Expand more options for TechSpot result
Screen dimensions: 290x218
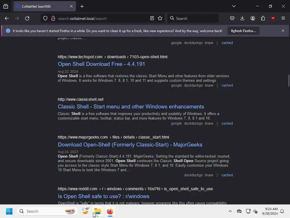pos(217,85)
